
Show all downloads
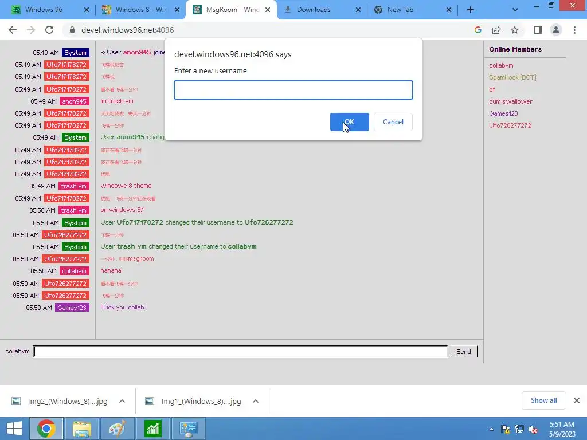tap(543, 400)
